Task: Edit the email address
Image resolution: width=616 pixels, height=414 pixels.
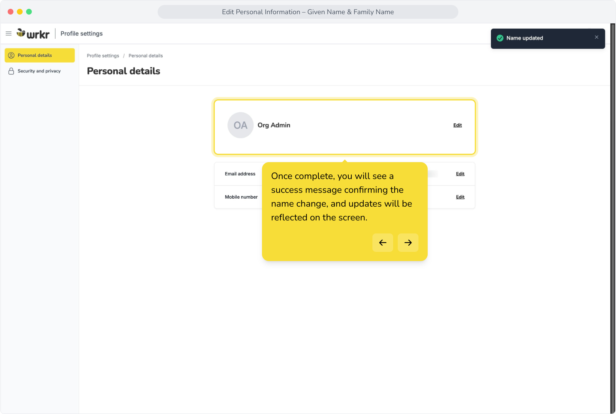Action: (460, 174)
